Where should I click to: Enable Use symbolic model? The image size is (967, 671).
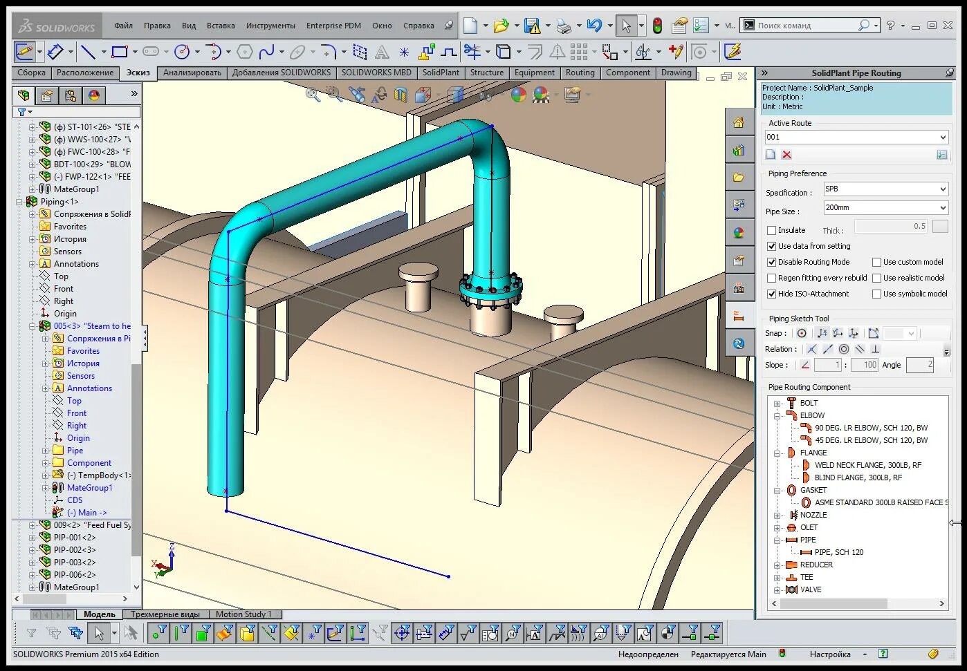876,294
